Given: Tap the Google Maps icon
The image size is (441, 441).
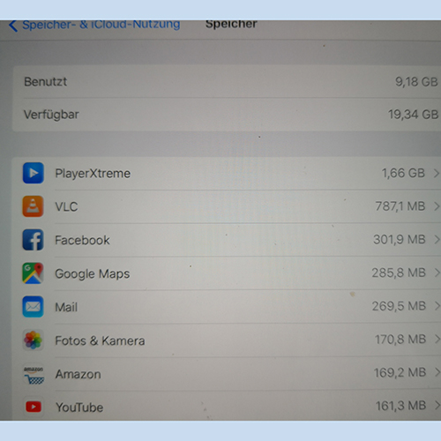Looking at the screenshot, I should click(x=33, y=273).
